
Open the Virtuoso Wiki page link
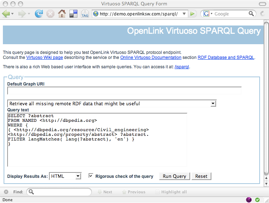pyautogui.click(x=45, y=57)
